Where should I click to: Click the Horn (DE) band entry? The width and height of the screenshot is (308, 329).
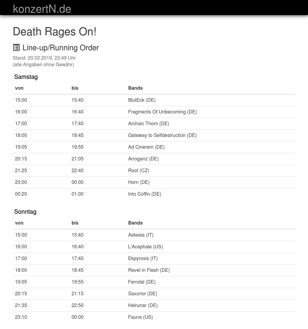point(139,182)
